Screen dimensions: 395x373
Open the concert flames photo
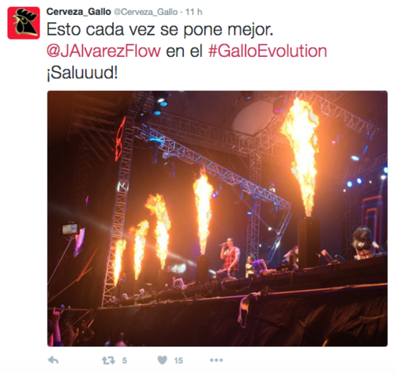217,219
